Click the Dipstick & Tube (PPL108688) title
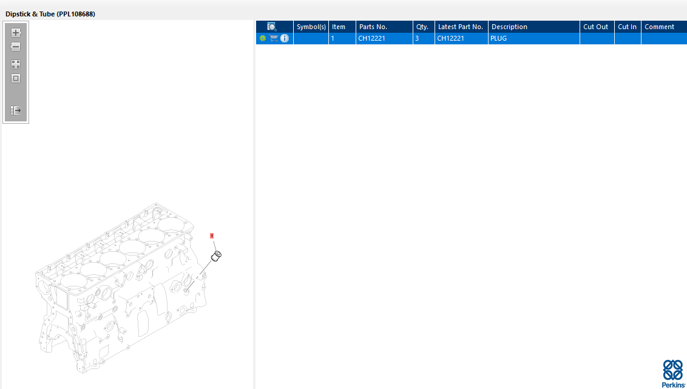 [x=50, y=14]
